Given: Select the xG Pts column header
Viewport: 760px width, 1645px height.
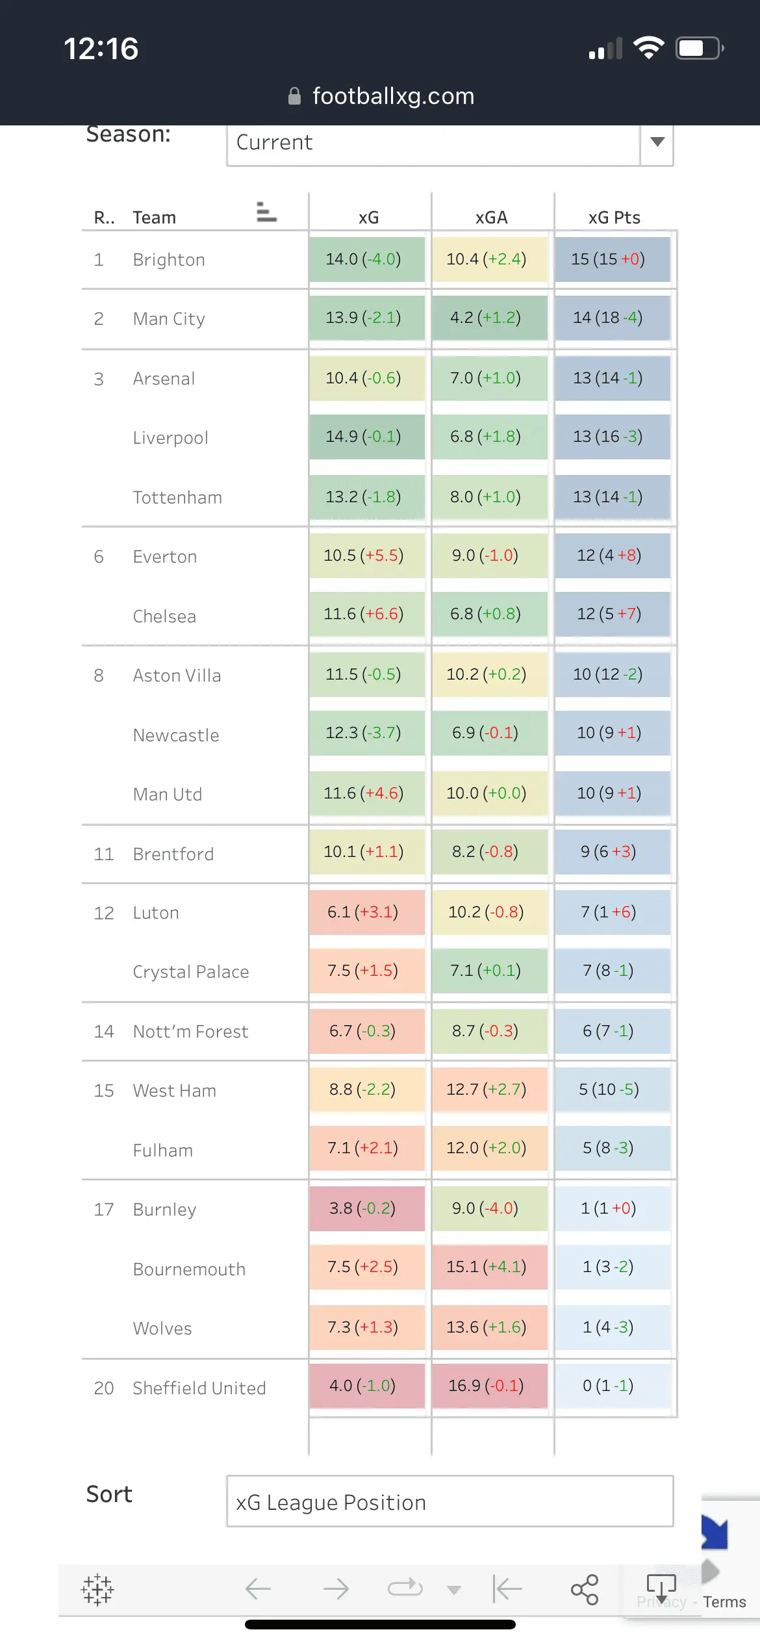Looking at the screenshot, I should pyautogui.click(x=614, y=218).
